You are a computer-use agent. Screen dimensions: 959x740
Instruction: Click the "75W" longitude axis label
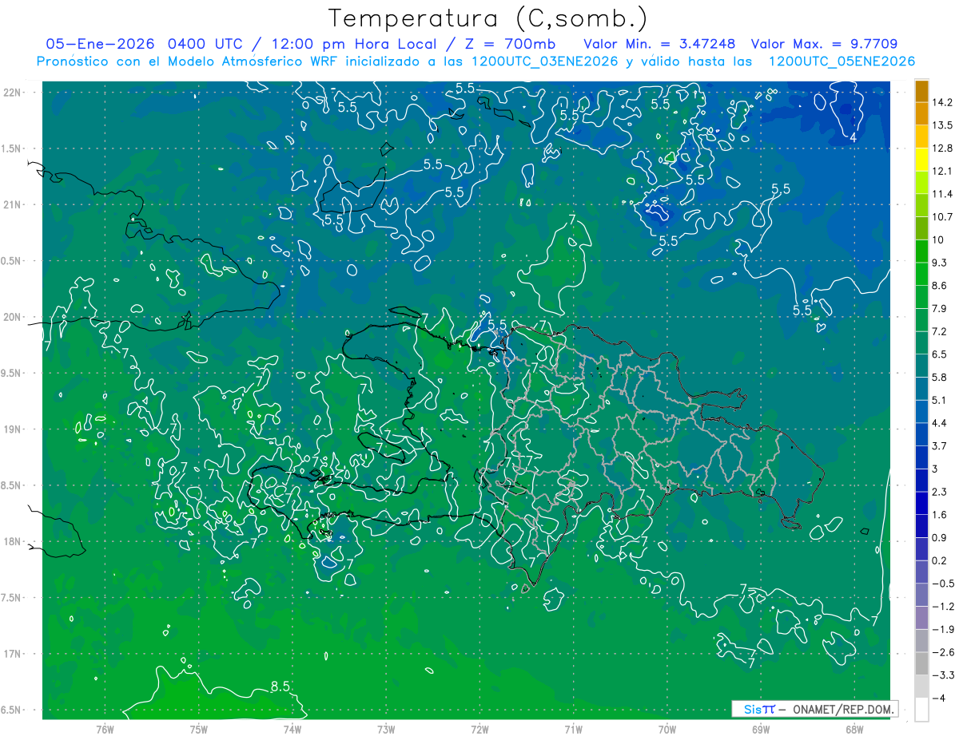tap(199, 730)
